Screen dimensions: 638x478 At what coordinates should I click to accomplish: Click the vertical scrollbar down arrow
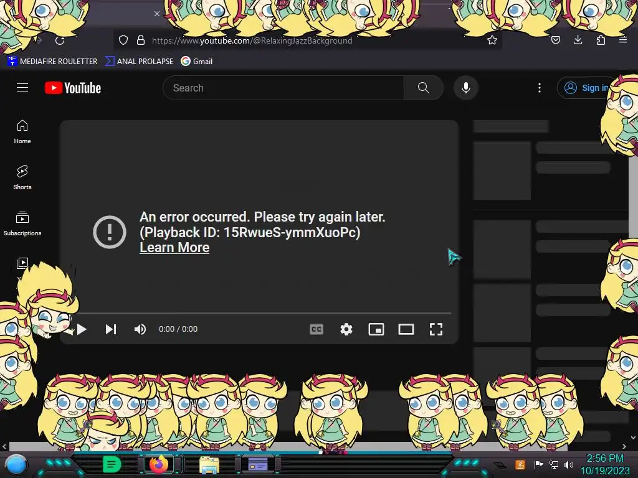(x=633, y=438)
